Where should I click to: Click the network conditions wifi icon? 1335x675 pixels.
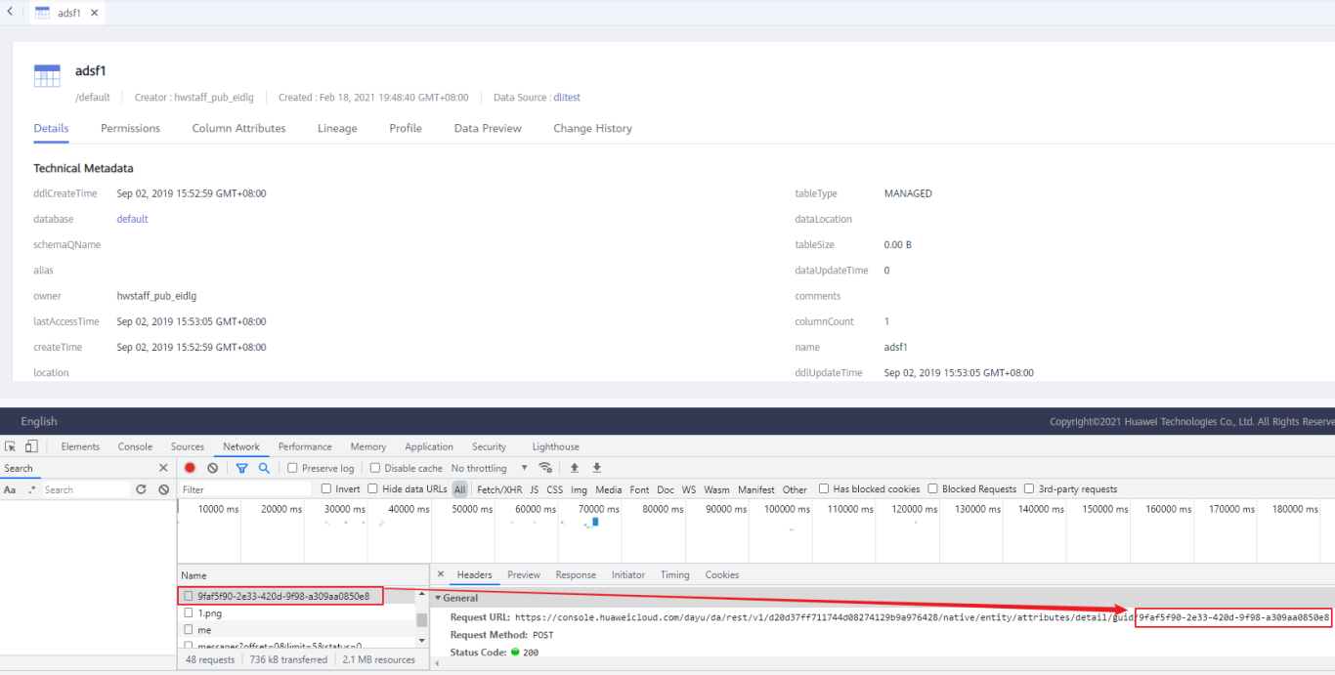tap(545, 468)
